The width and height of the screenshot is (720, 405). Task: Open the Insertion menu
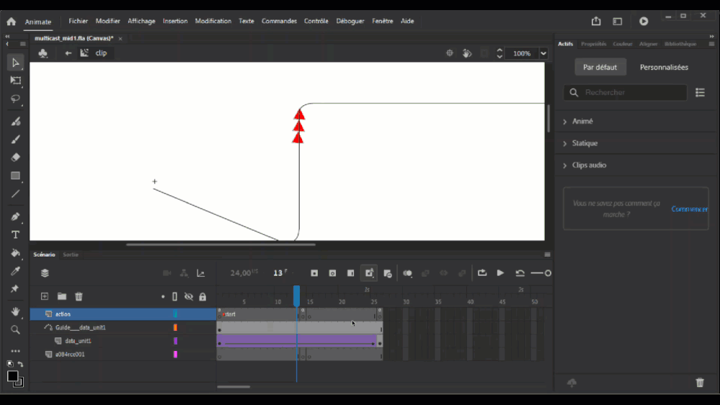point(175,21)
